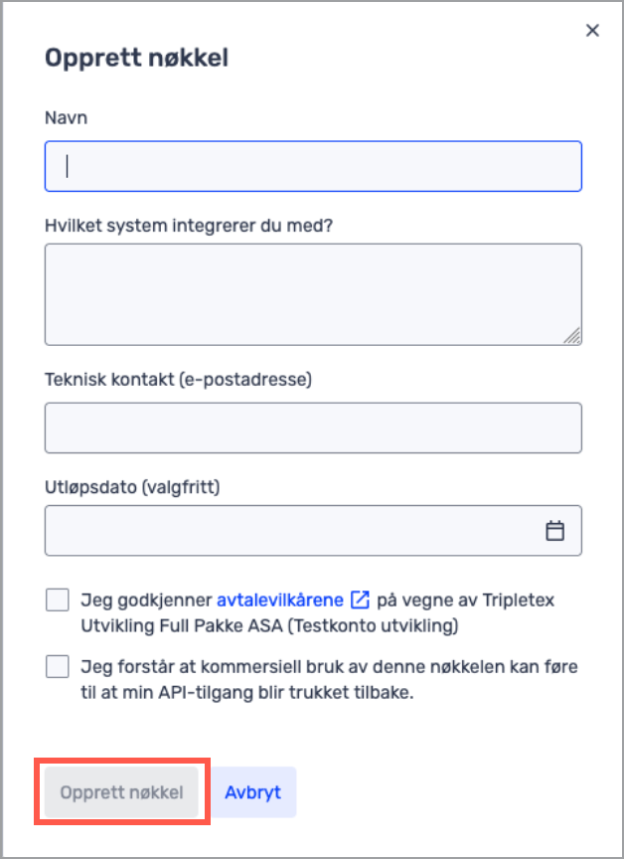624x859 pixels.
Task: Click the Navn field label
Action: click(x=66, y=117)
